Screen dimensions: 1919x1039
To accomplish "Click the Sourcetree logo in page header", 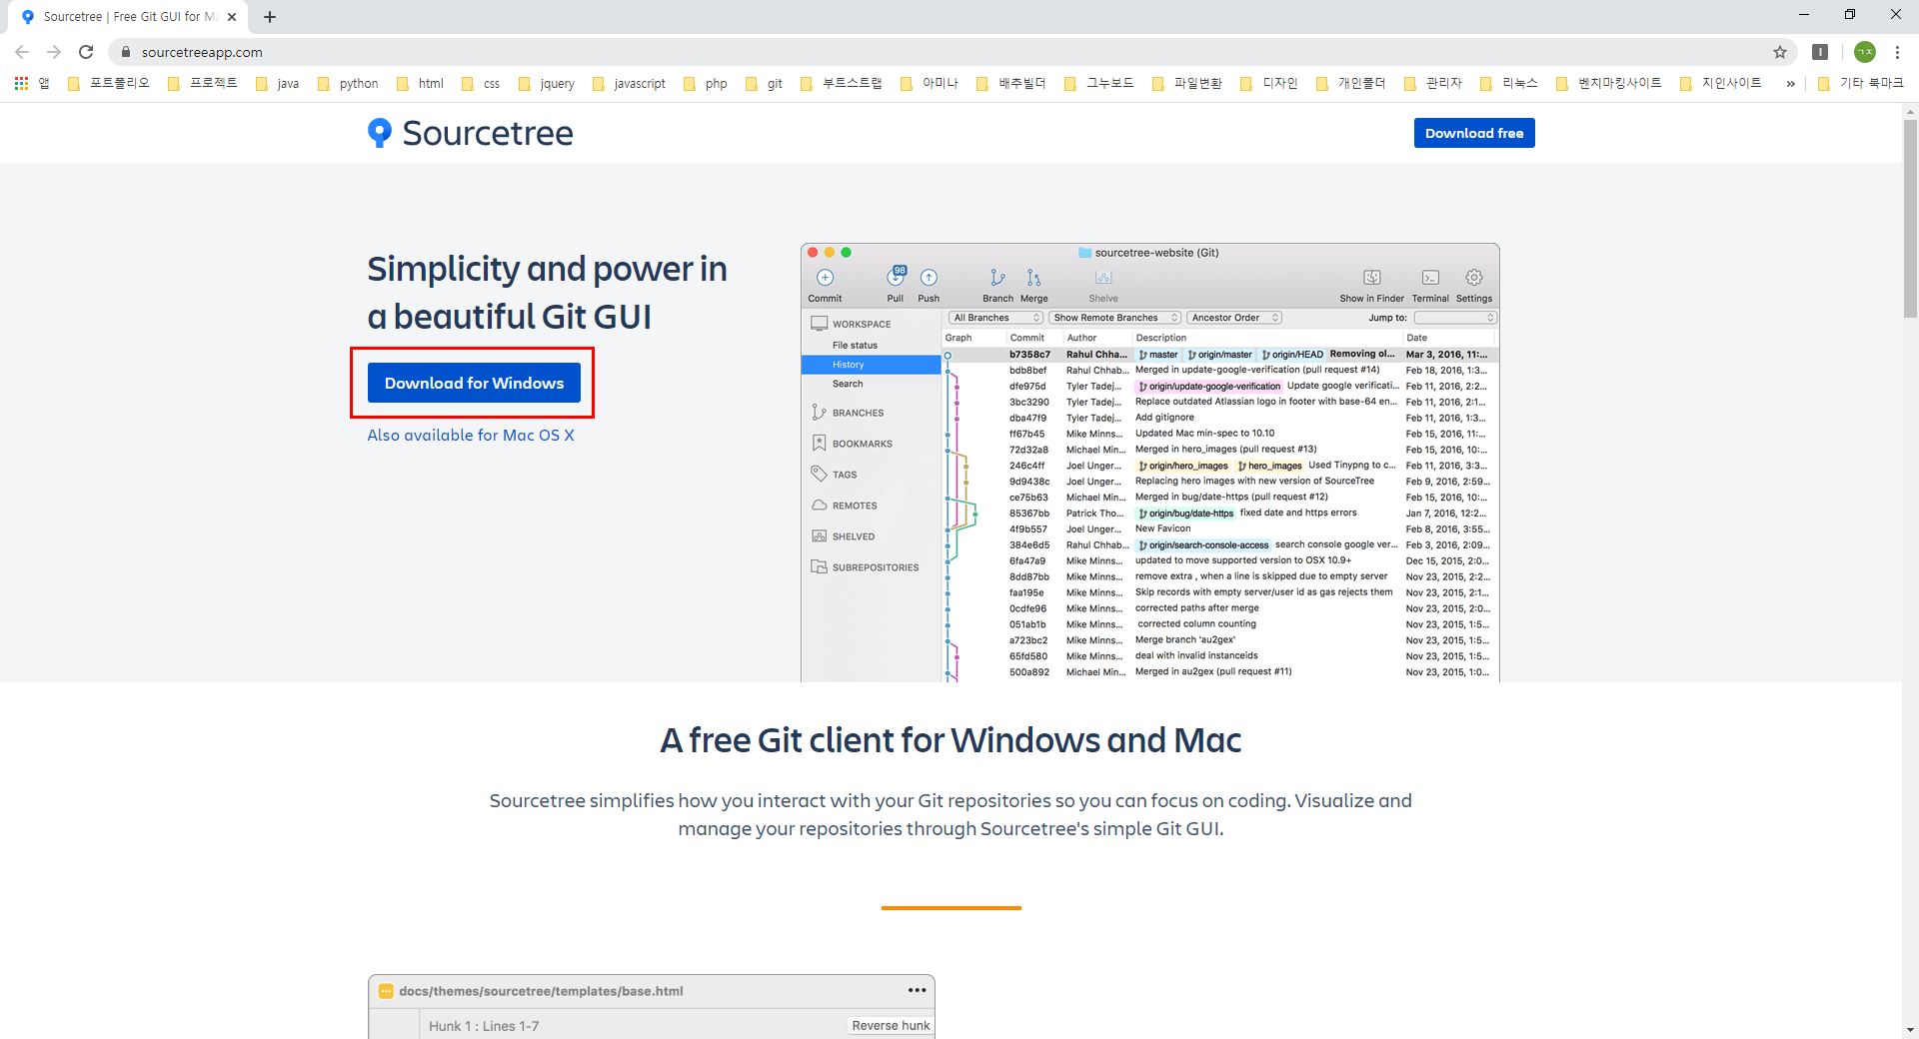I will (470, 133).
